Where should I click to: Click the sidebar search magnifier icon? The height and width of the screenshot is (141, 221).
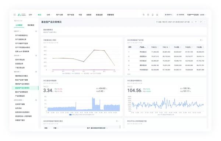(15, 21)
